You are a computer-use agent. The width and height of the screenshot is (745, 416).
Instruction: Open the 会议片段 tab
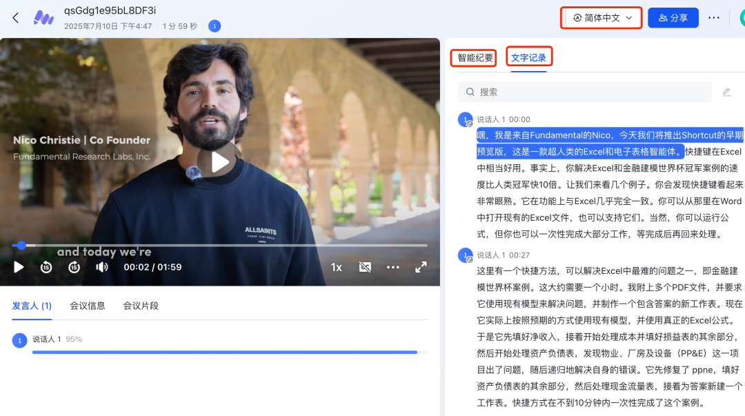pos(141,306)
